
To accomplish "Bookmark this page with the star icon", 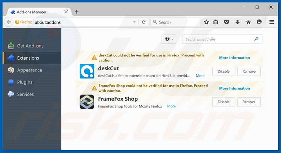I will (x=206, y=22).
